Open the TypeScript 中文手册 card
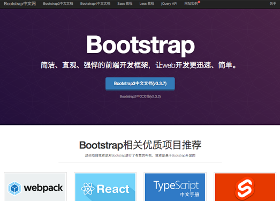Screen dimensions: 280x201 175,187
